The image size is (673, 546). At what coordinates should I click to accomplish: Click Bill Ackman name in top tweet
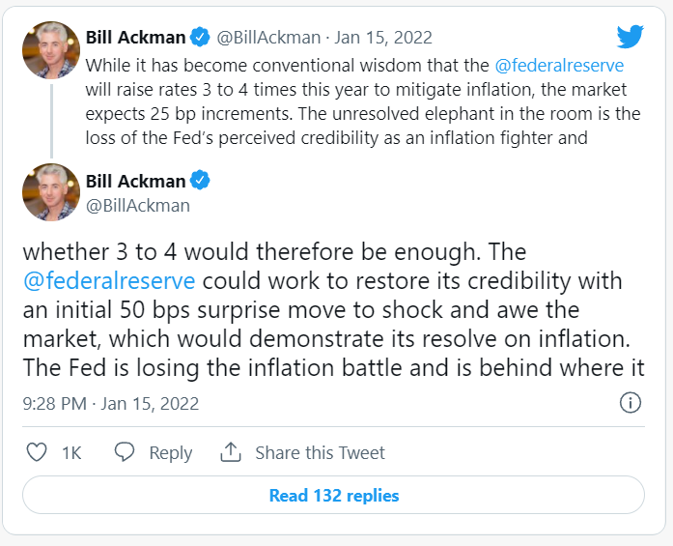[135, 38]
